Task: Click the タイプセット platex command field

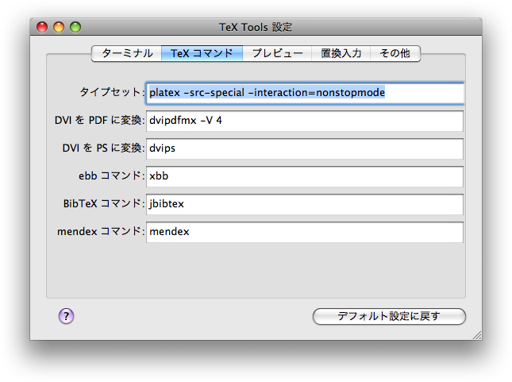Action: pyautogui.click(x=305, y=93)
